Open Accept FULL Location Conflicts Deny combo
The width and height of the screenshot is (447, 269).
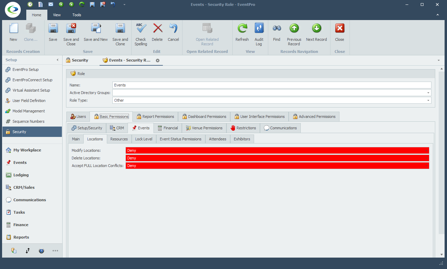(277, 166)
